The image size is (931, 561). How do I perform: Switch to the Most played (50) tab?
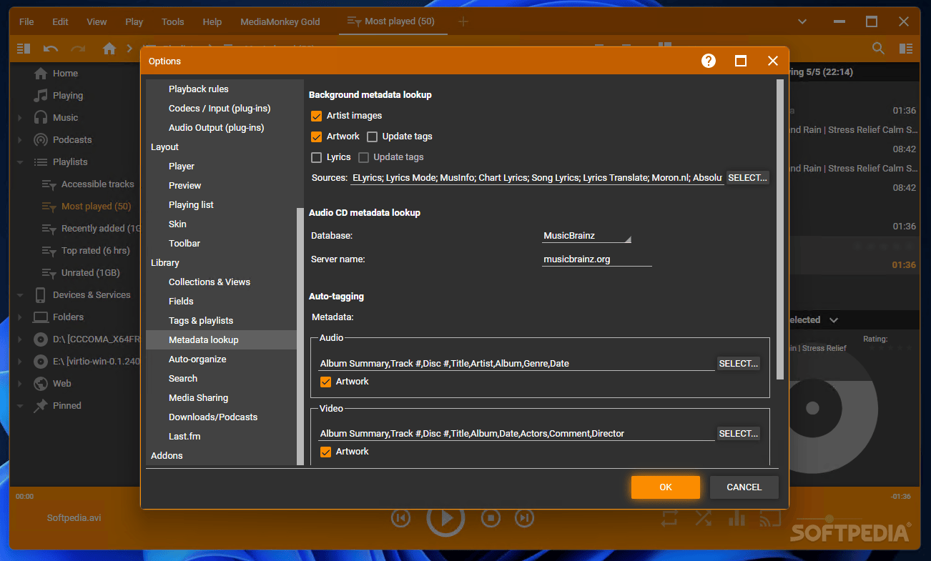392,21
